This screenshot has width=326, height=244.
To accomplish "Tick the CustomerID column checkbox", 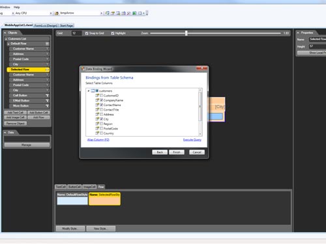I will pyautogui.click(x=102, y=96).
